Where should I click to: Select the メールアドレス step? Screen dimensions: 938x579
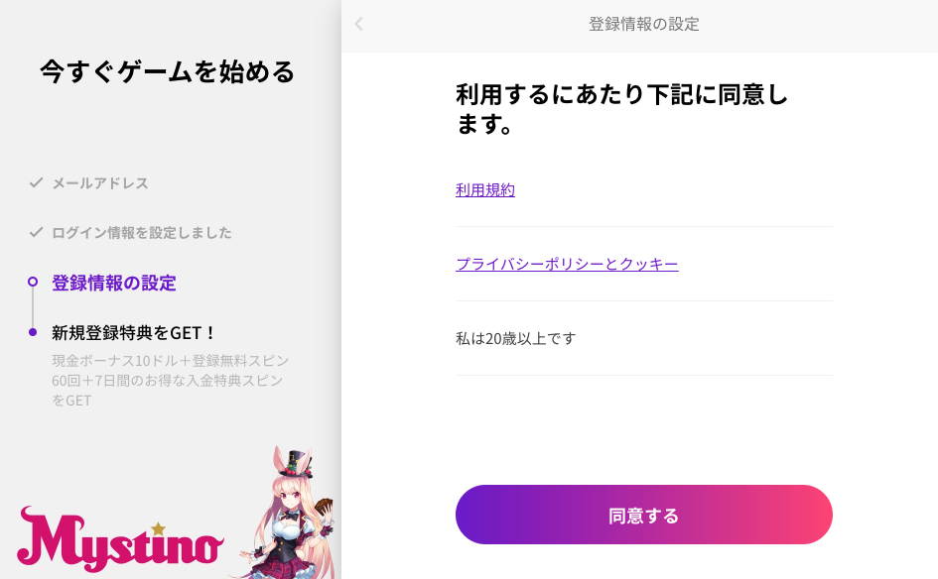(100, 182)
